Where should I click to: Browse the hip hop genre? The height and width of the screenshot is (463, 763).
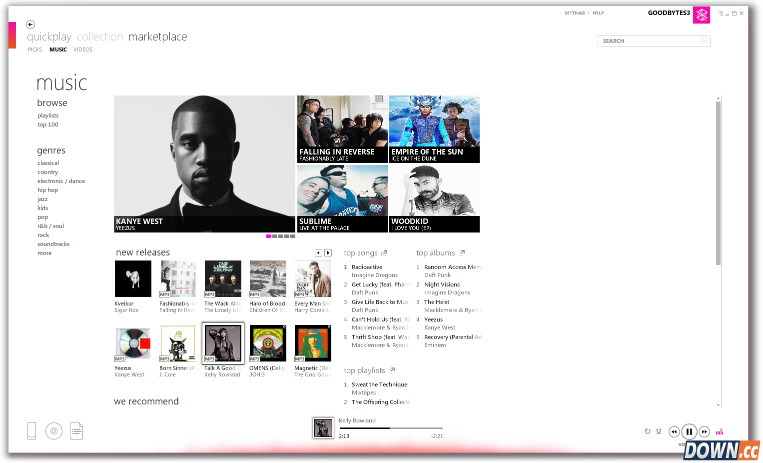tap(47, 190)
